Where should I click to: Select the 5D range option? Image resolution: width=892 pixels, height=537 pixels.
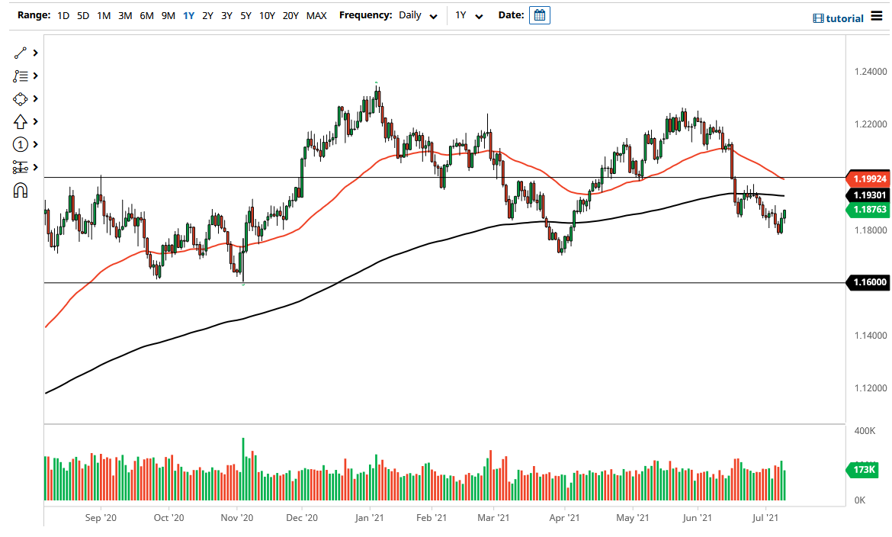83,14
